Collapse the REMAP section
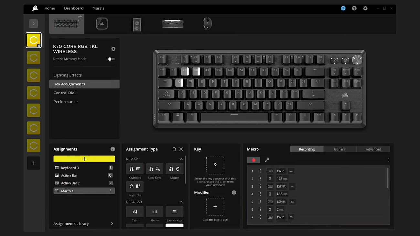 tap(181, 159)
